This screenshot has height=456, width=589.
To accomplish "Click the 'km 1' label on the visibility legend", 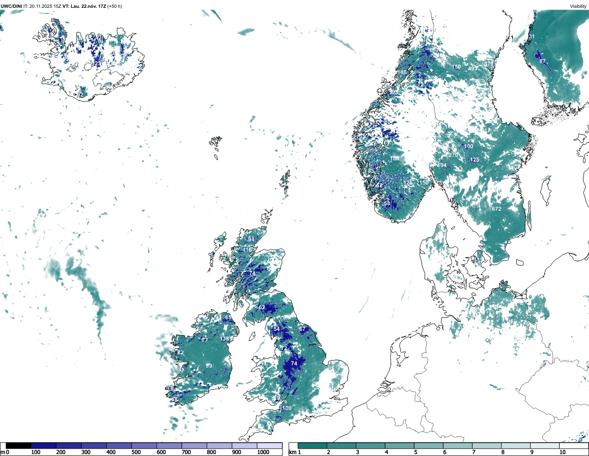I will point(294,452).
